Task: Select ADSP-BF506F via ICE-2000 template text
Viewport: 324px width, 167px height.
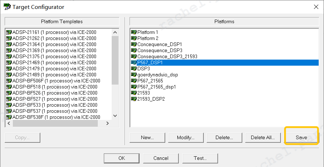Action: point(56,81)
